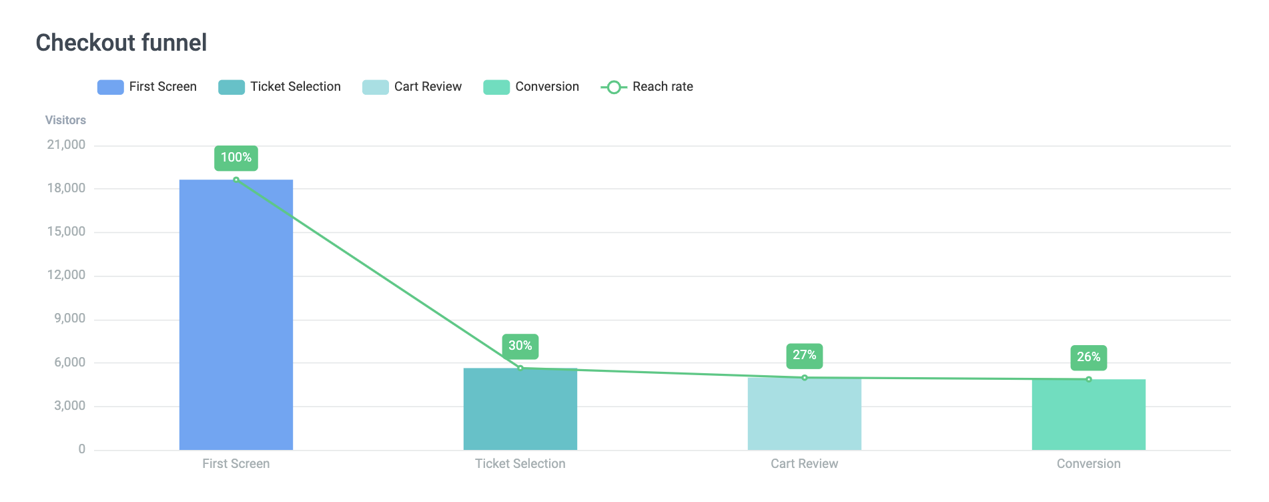The image size is (1269, 502).
Task: Select the pale blue Cart Review bar
Action: tap(805, 414)
